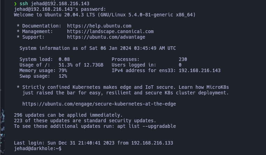This screenshot has height=155, width=266.
Task: Click the Usage of / 51.3% value
Action: (x=81, y=65)
